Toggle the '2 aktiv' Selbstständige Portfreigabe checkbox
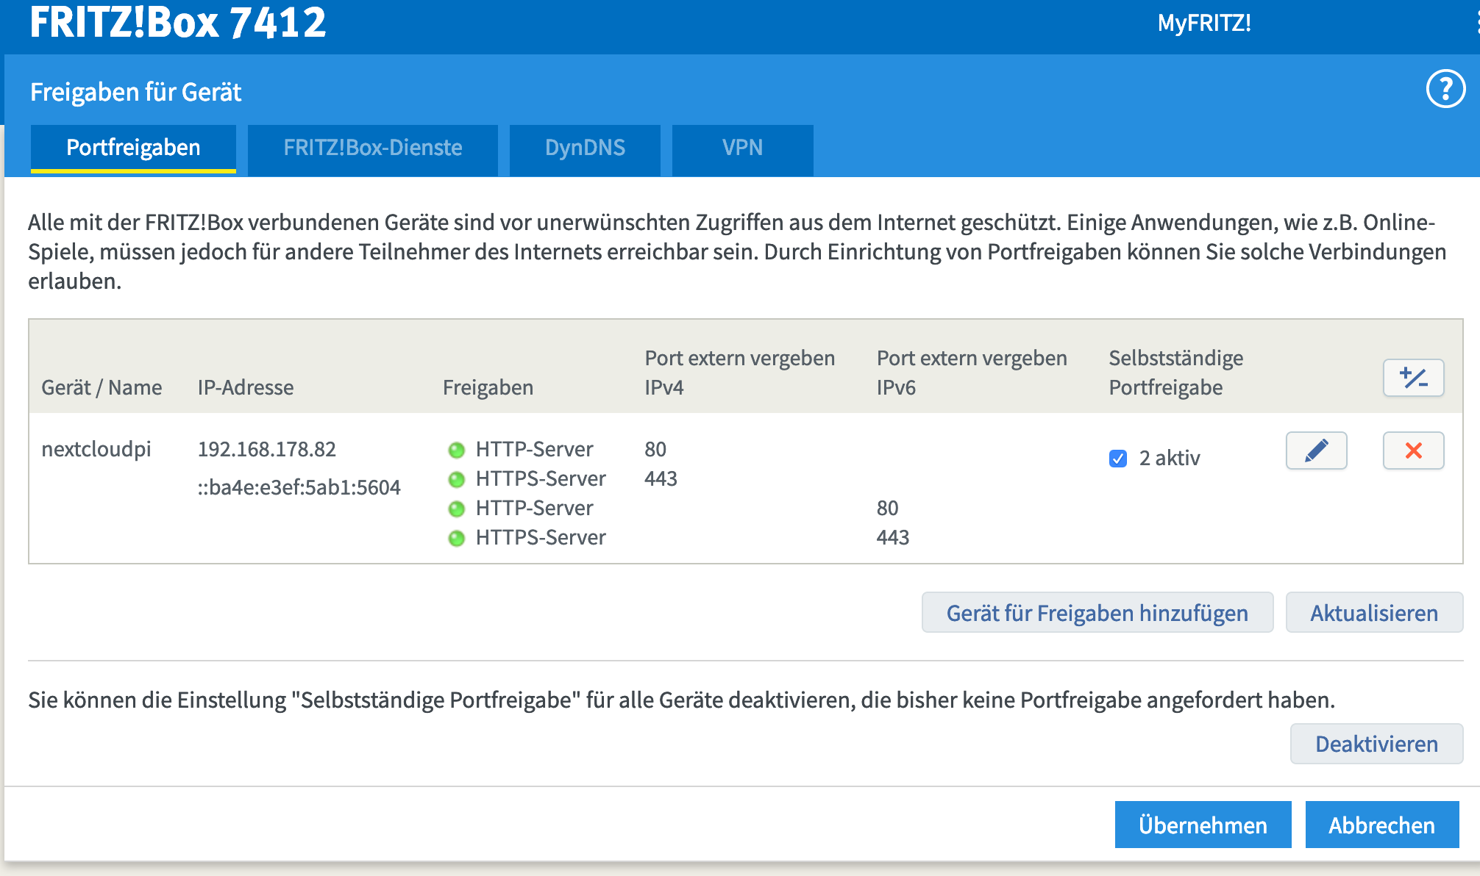This screenshot has height=876, width=1480. (1117, 459)
